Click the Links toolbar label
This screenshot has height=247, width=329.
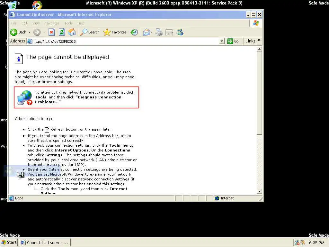[250, 41]
